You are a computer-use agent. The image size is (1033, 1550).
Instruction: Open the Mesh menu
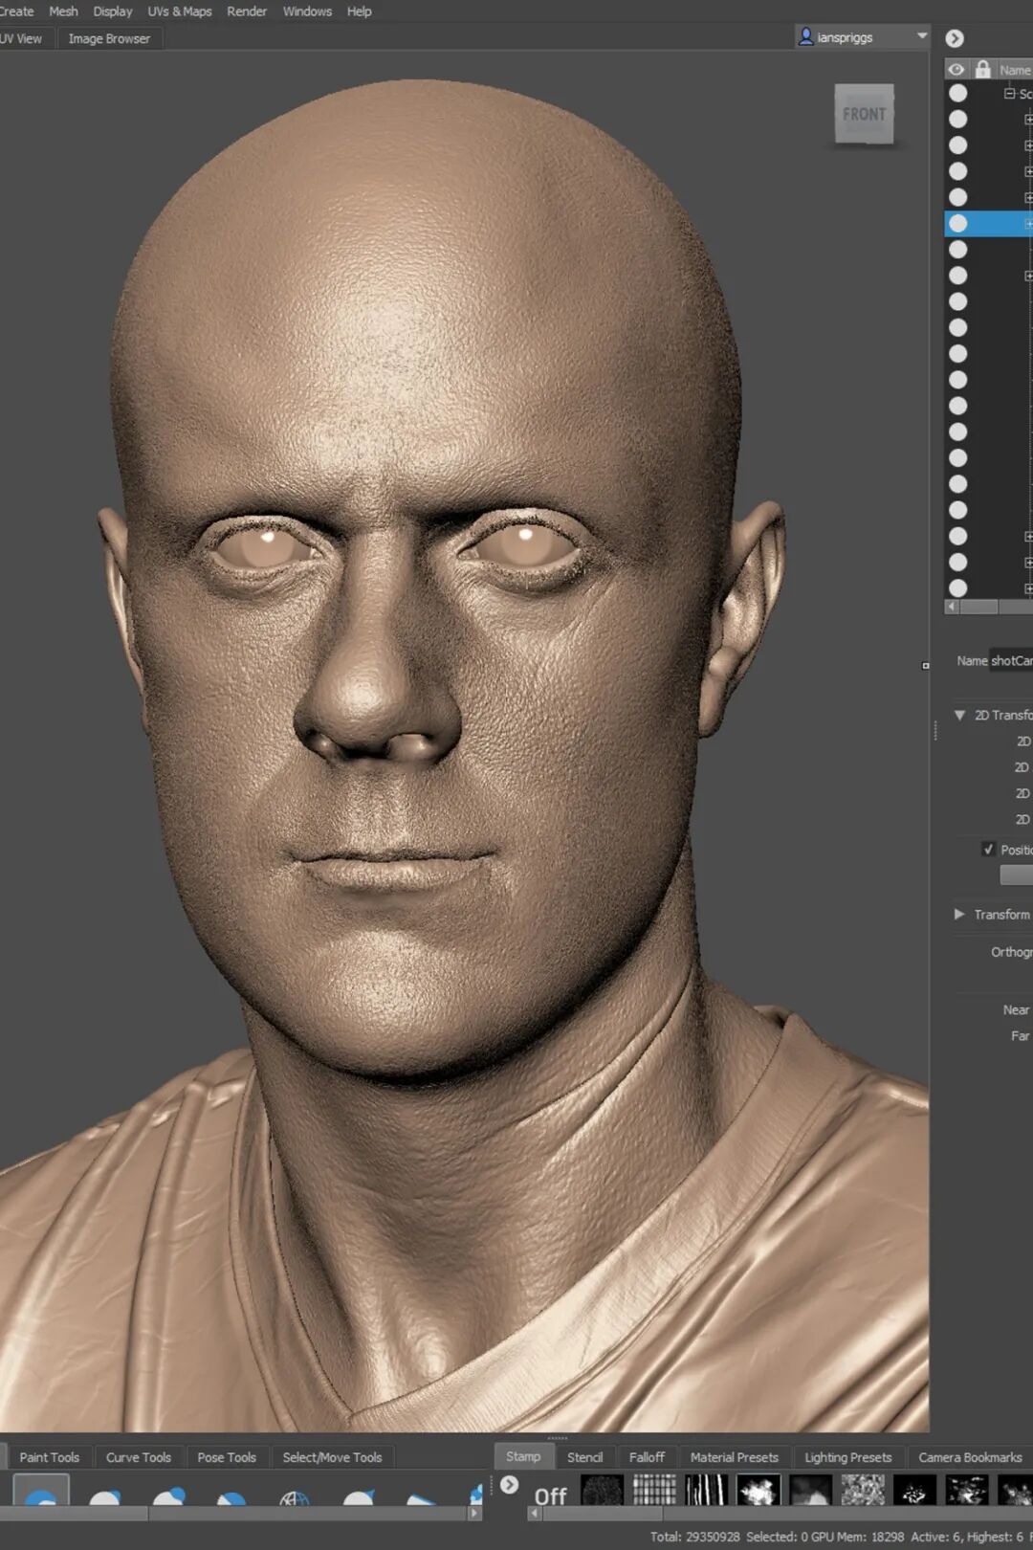[x=63, y=11]
